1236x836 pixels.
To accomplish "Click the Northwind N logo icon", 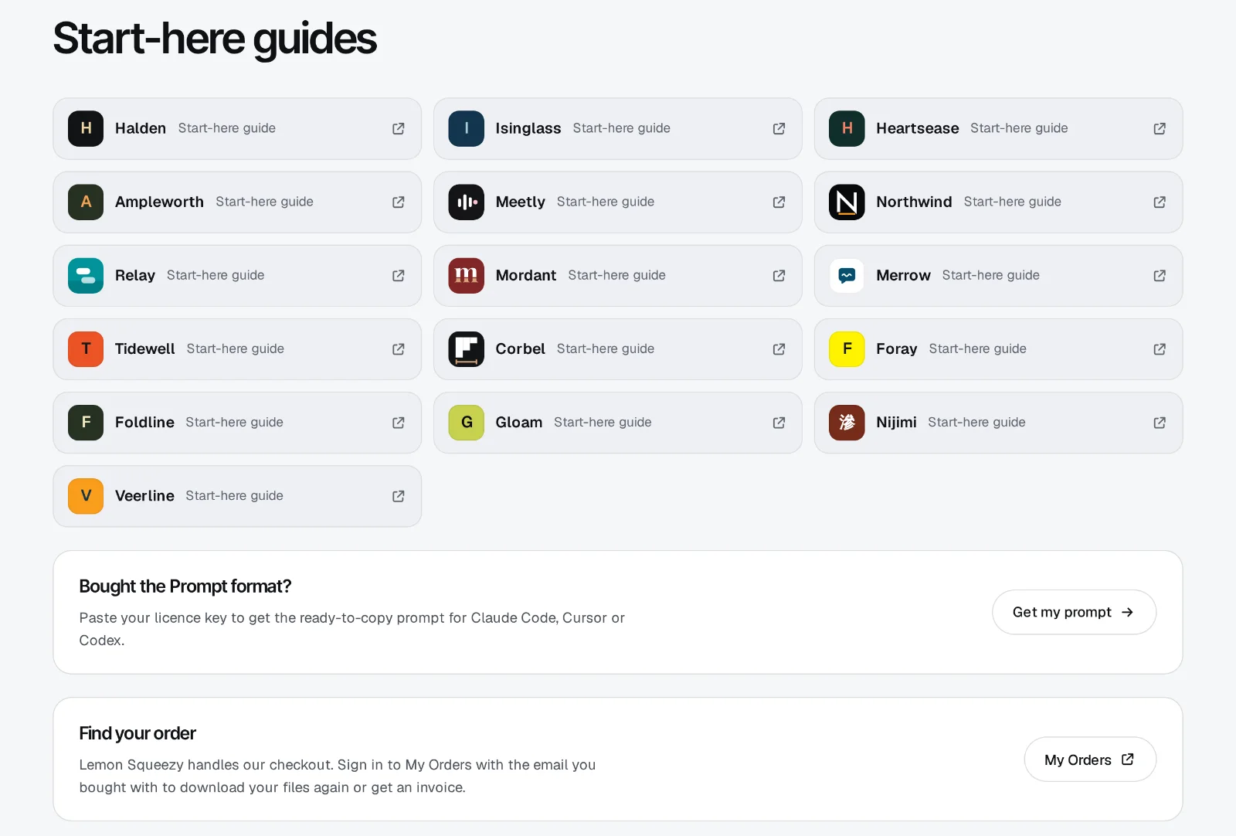I will pyautogui.click(x=847, y=202).
